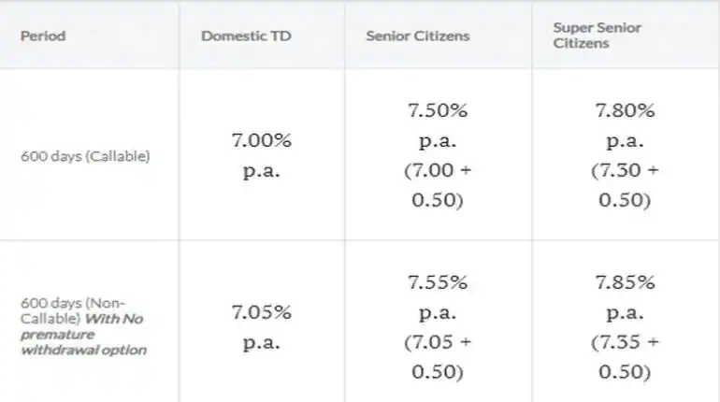Click 'p.a.' below the 7.05% rate
Image resolution: width=720 pixels, height=402 pixels.
pyautogui.click(x=262, y=342)
